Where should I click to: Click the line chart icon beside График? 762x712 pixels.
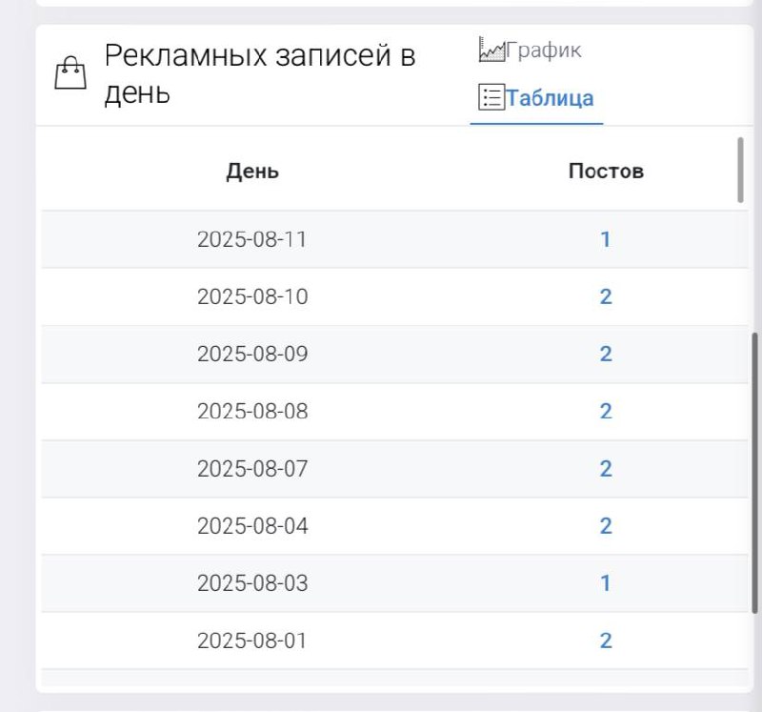491,50
